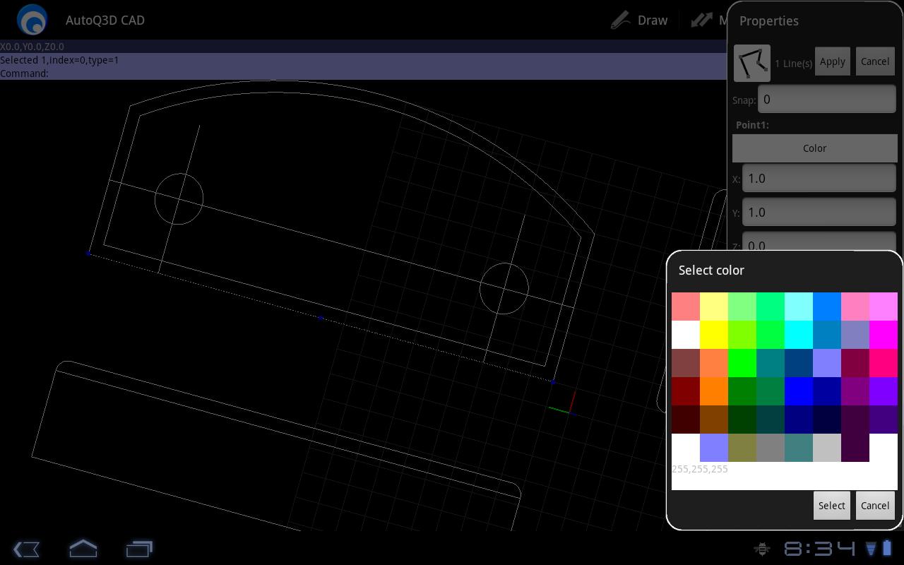
Task: Select the hot pink swatch
Action: 884,363
